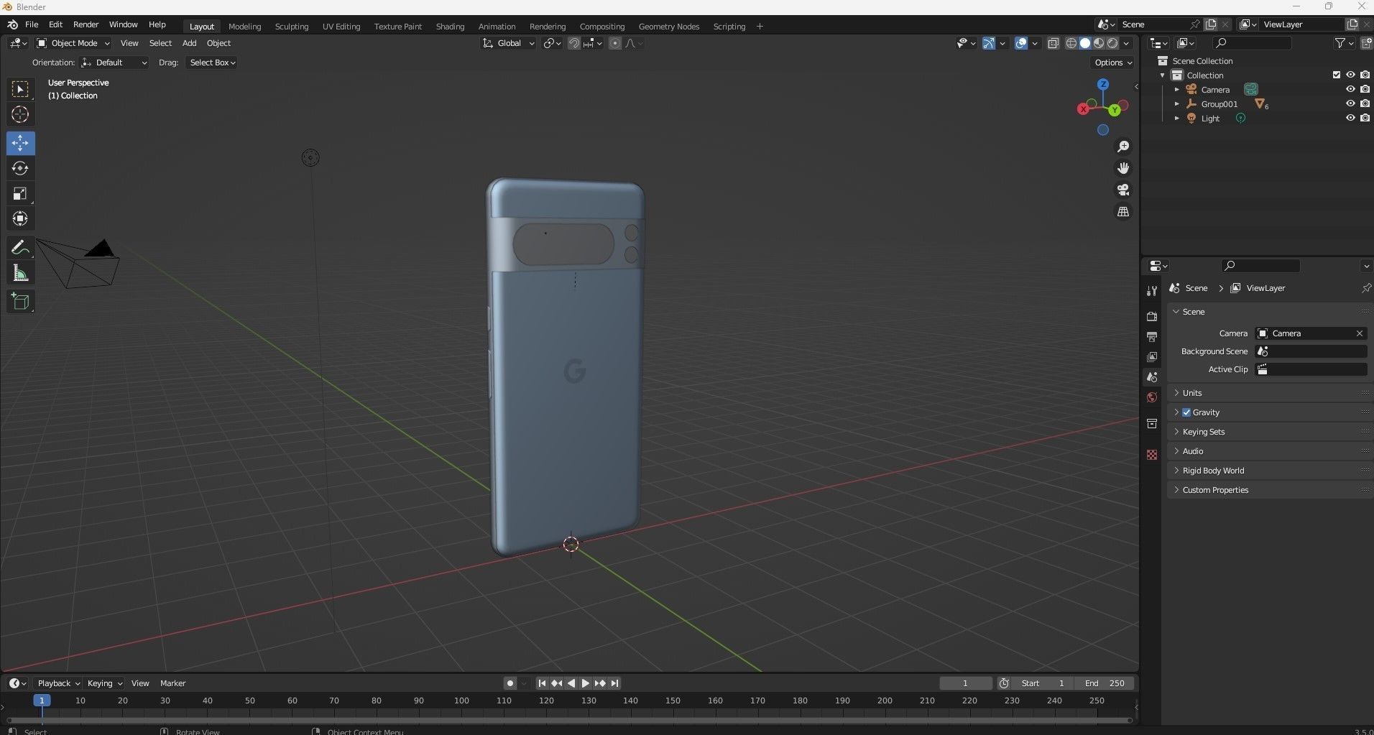
Task: Click the Z axis on navigation gizmo
Action: [x=1103, y=84]
